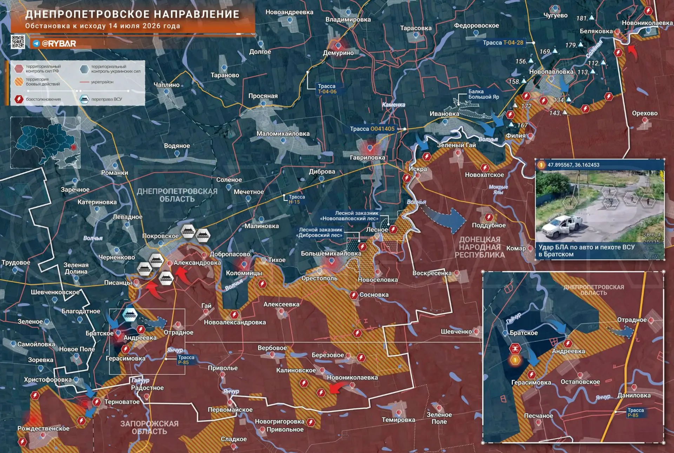Click the Russian control red legend swatch
The height and width of the screenshot is (453, 674).
tap(19, 68)
